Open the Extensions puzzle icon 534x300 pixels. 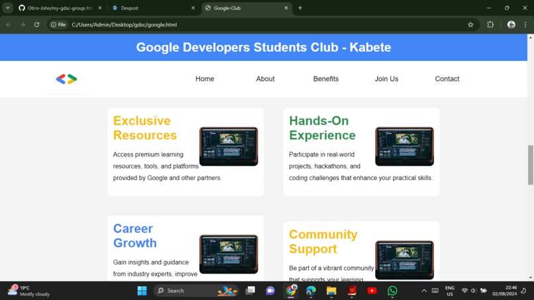[490, 25]
